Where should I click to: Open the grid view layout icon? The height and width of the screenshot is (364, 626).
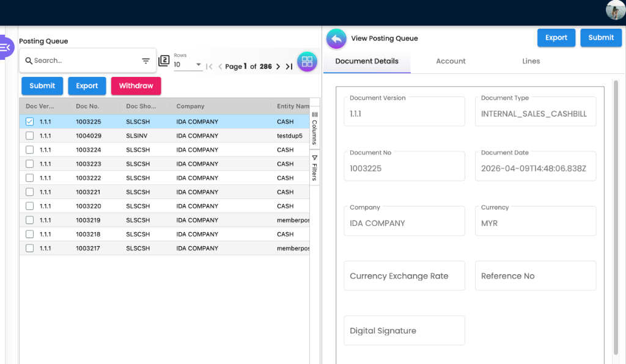pos(306,61)
